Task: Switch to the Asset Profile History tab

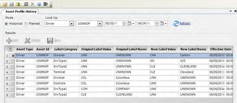Action: (x=21, y=12)
